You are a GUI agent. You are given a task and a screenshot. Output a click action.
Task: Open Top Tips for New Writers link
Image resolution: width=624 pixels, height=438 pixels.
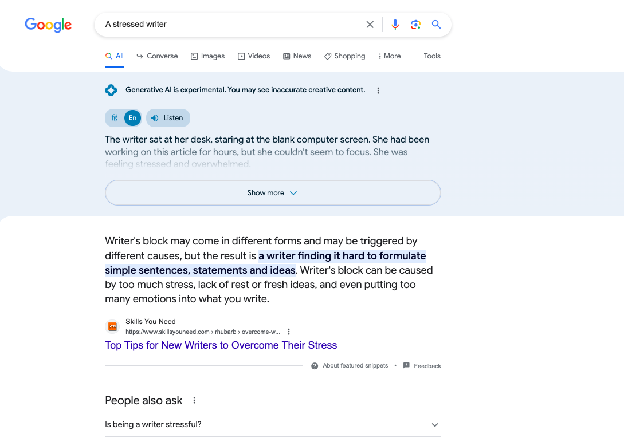pyautogui.click(x=221, y=345)
